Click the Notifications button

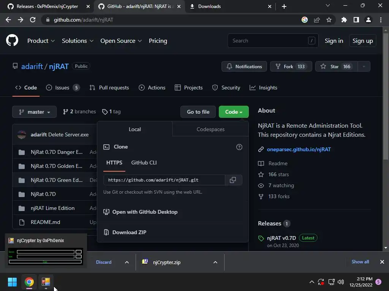click(x=244, y=66)
